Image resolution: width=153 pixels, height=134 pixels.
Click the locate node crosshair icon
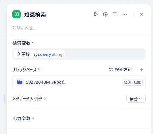[x=105, y=14]
